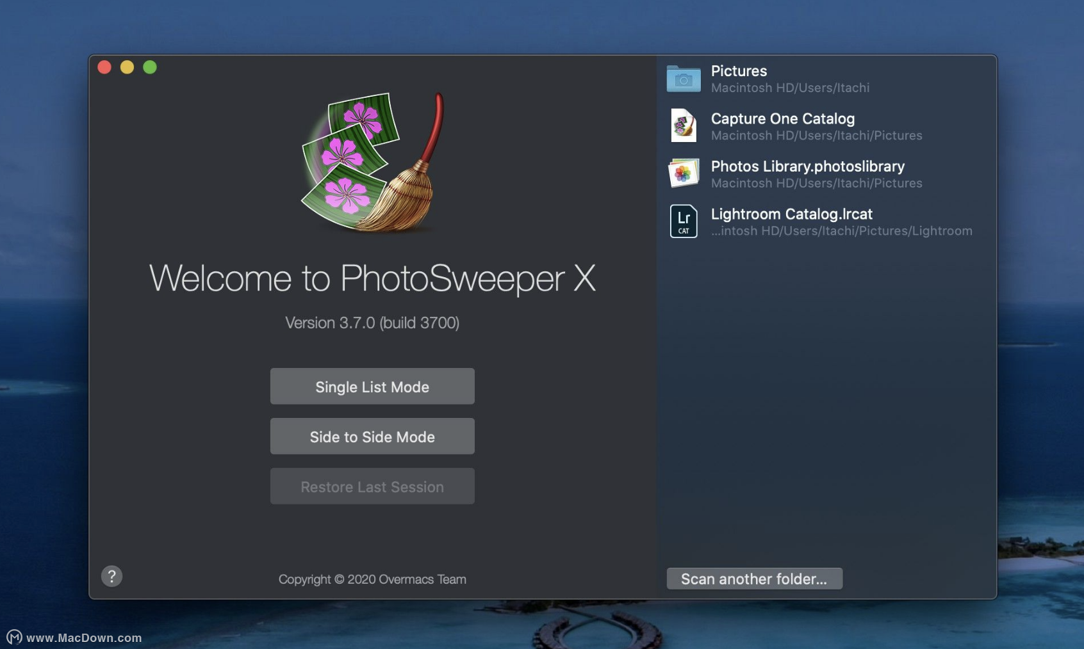Click Restore Last Session button
1084x649 pixels.
point(372,486)
